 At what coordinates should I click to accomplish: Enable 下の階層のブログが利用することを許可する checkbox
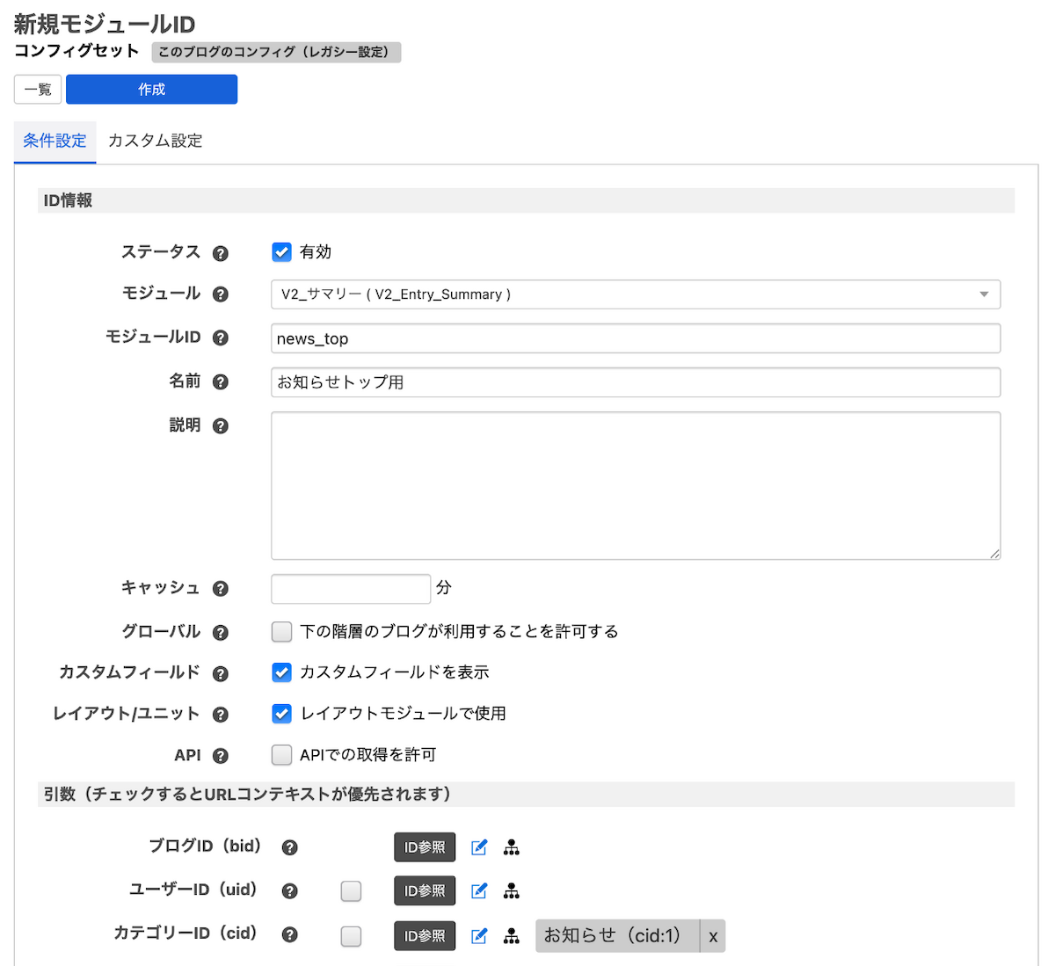point(281,632)
